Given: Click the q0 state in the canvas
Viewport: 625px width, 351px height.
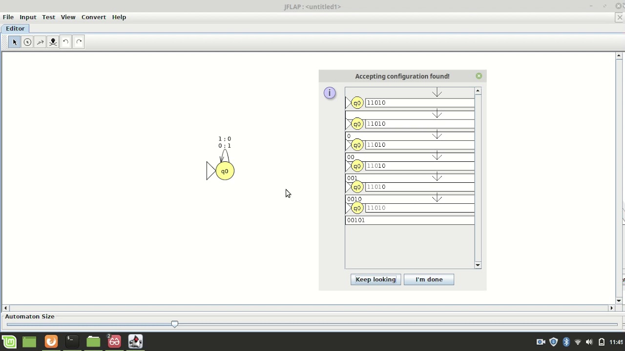Looking at the screenshot, I should point(225,171).
